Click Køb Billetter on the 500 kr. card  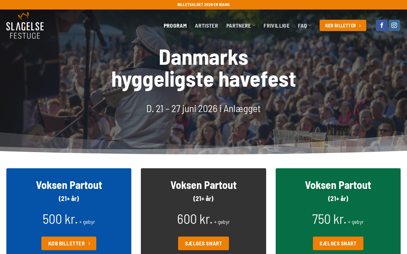pyautogui.click(x=69, y=243)
